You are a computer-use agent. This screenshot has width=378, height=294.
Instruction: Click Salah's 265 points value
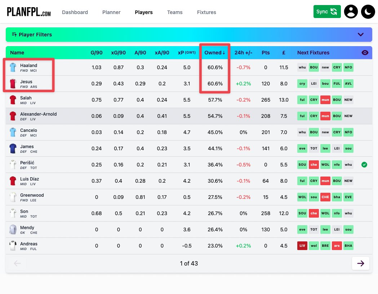tap(266, 100)
